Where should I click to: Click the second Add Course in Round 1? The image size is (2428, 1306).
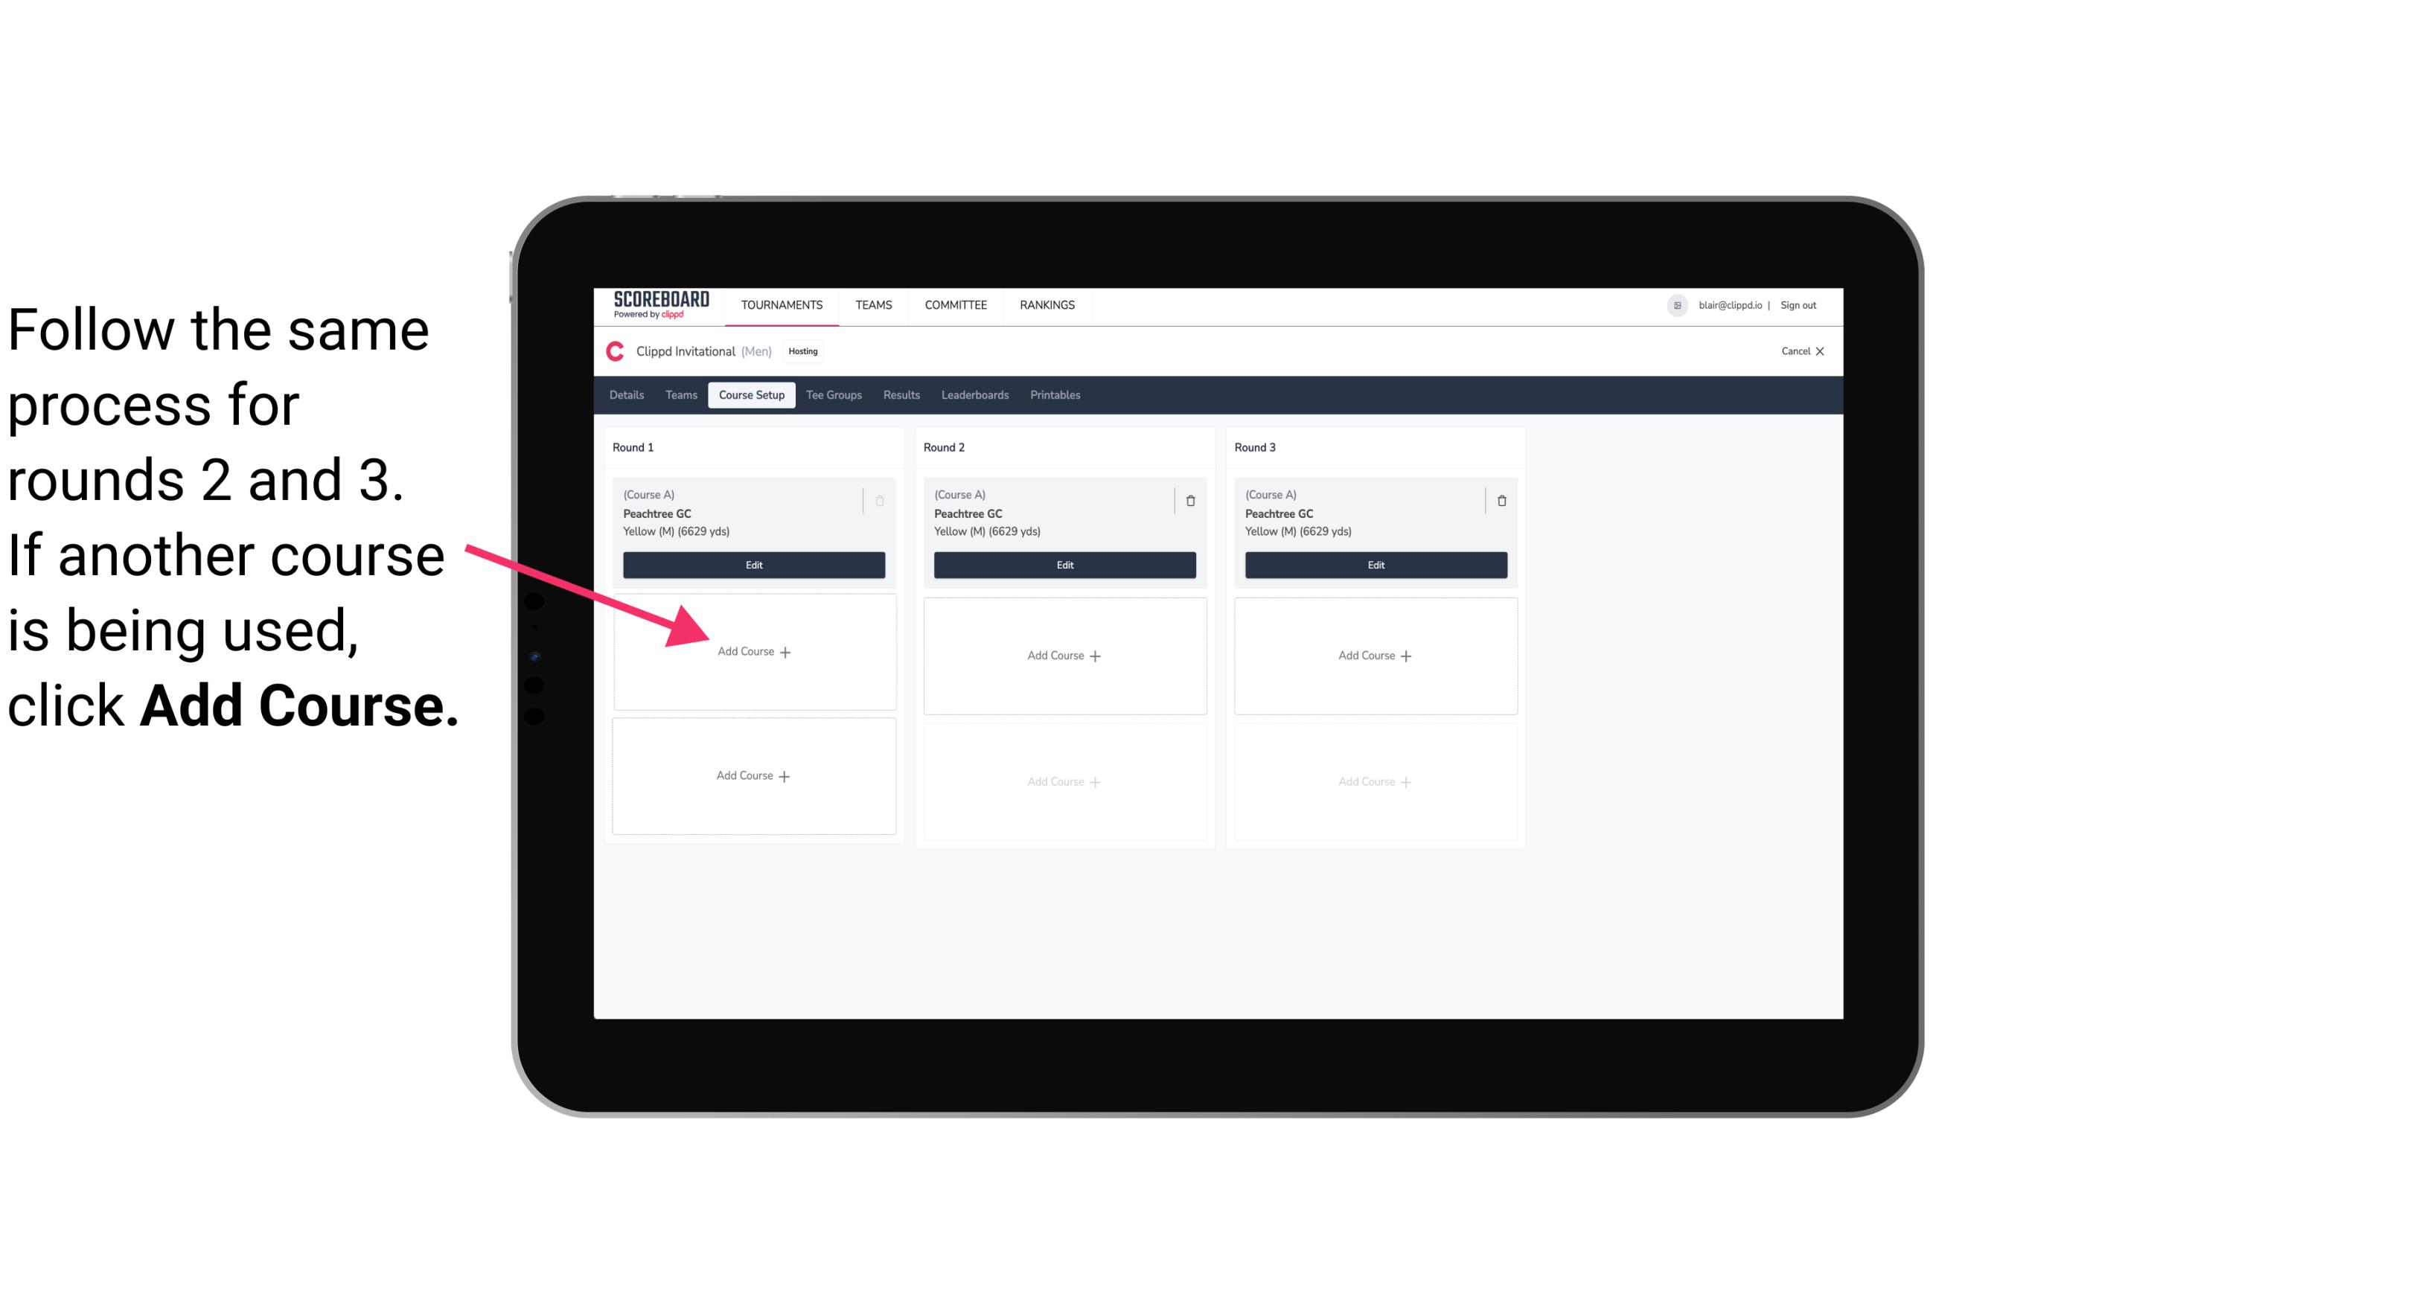(753, 775)
